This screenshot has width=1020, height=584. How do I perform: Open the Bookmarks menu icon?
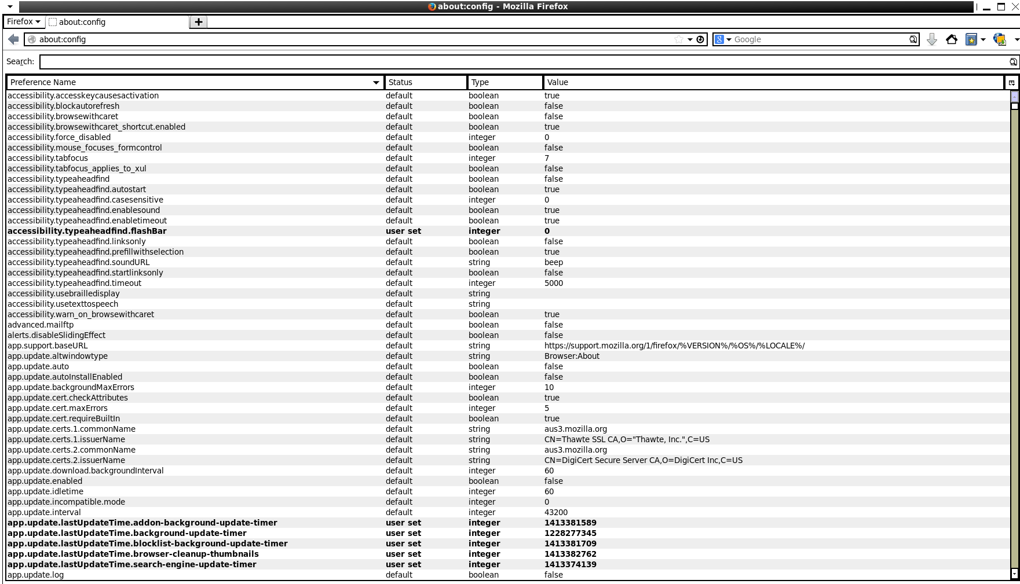tap(972, 39)
